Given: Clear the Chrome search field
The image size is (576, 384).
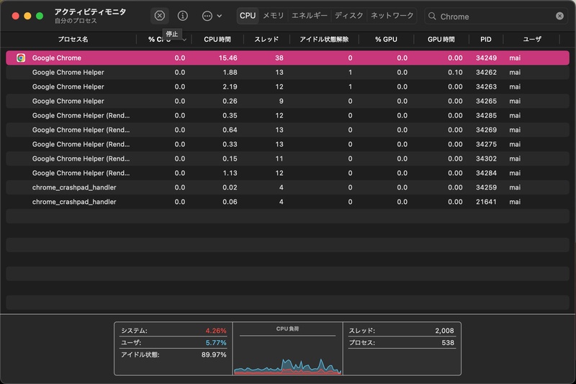Looking at the screenshot, I should click(559, 16).
